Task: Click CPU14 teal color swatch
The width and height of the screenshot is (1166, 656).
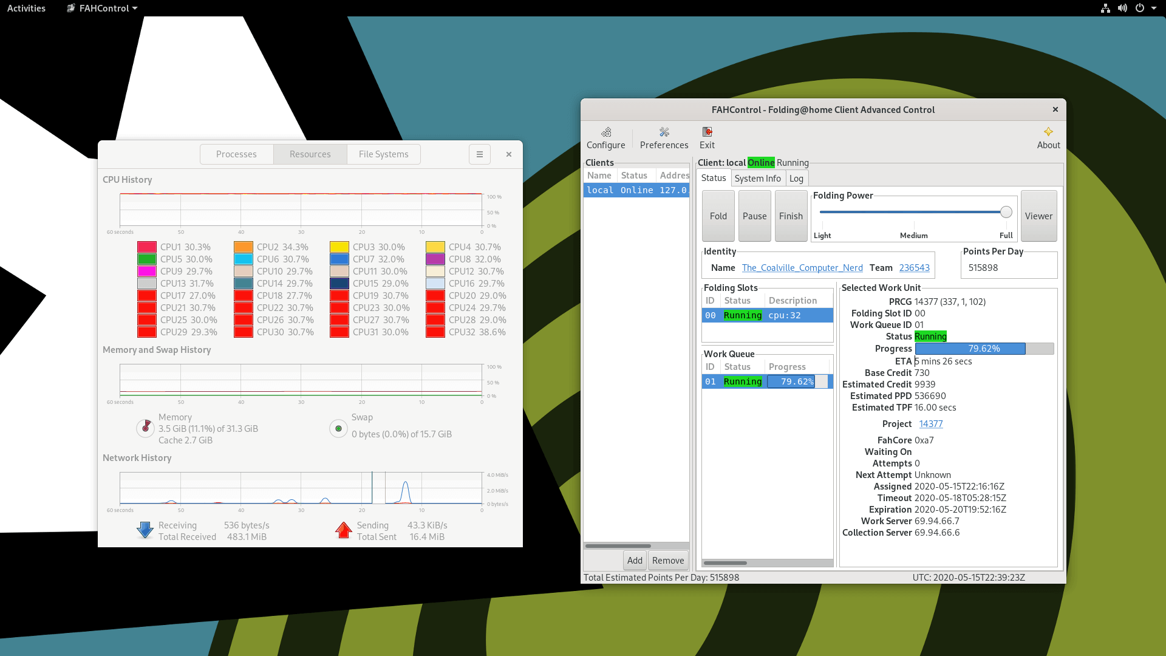Action: [x=244, y=284]
